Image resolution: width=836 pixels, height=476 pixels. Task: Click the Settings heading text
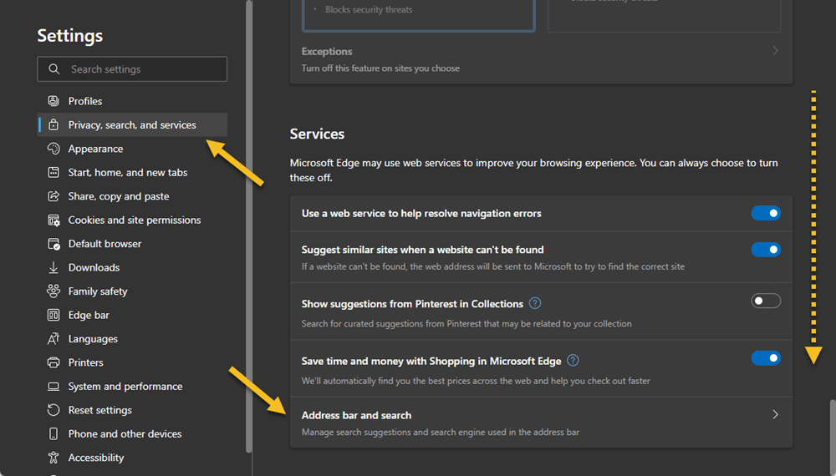click(x=70, y=36)
